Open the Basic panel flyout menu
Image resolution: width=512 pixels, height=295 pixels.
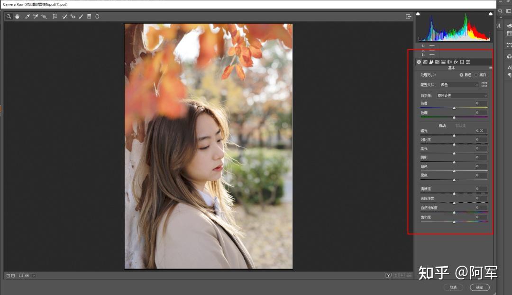(491, 68)
